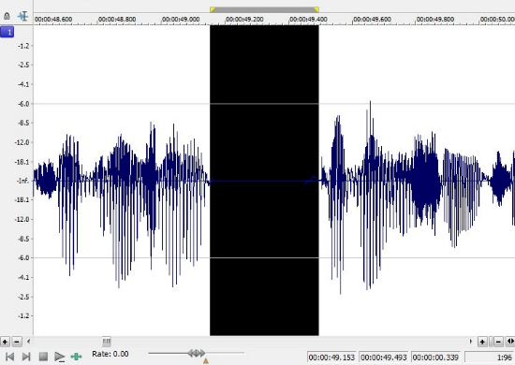Click the loop region start marker
Image resolution: width=515 pixels, height=365 pixels.
tap(213, 9)
